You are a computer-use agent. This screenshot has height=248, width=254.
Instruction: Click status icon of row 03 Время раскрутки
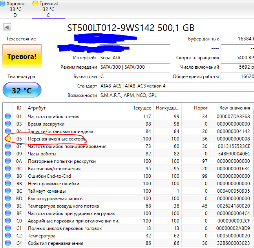[8, 124]
